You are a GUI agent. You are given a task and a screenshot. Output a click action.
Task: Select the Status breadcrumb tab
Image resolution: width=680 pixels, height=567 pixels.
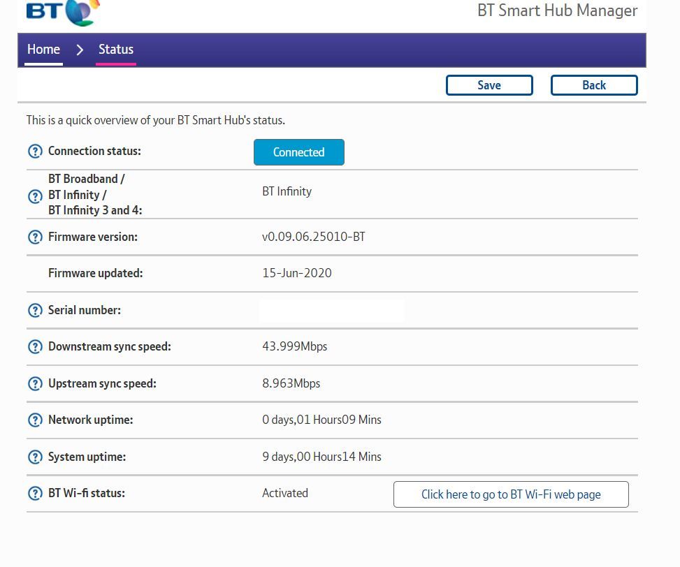point(116,50)
